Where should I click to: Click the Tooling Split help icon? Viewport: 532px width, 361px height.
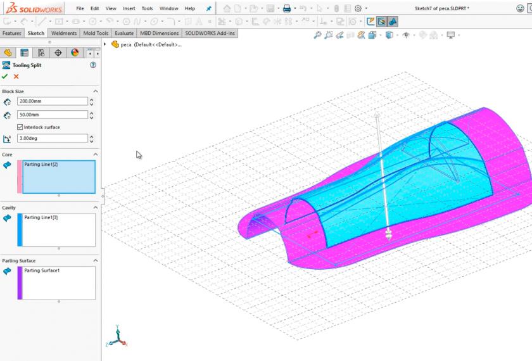(93, 65)
